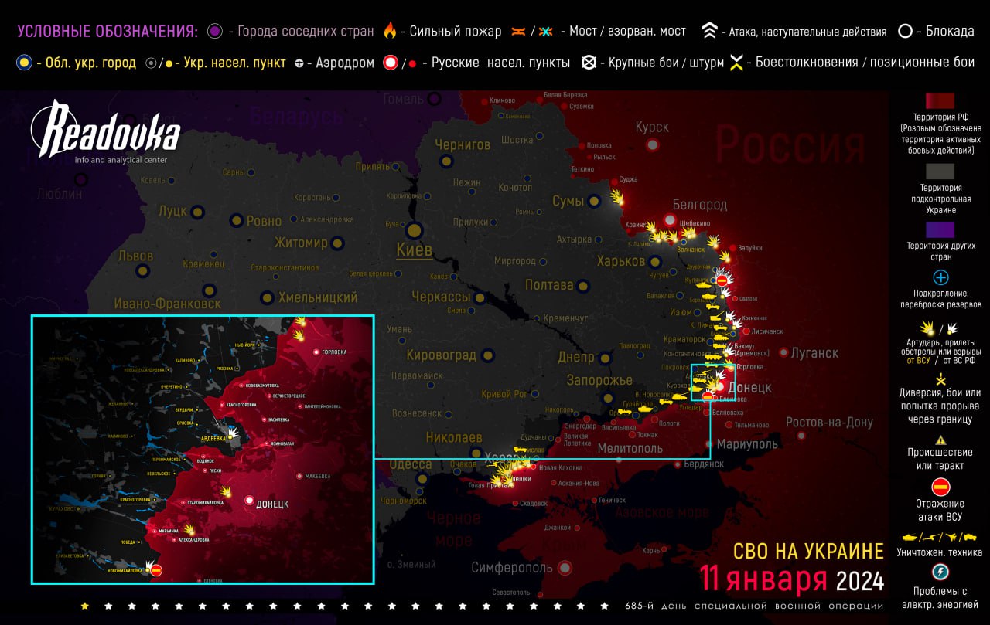Viewport: 990px width, 625px height.
Task: Click the crossed-circle Крупные бои icon
Action: point(589,63)
